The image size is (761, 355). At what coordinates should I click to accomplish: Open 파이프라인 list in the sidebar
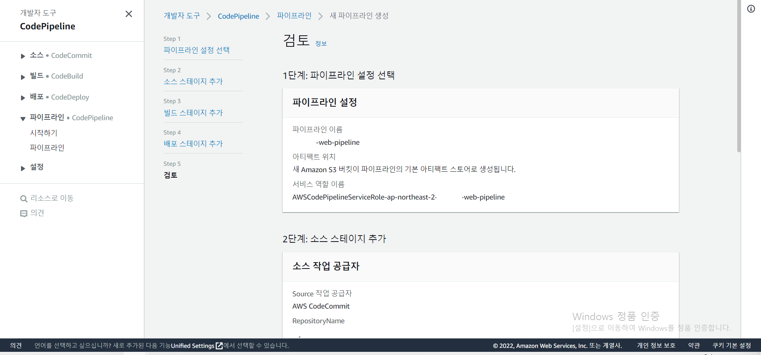point(47,148)
